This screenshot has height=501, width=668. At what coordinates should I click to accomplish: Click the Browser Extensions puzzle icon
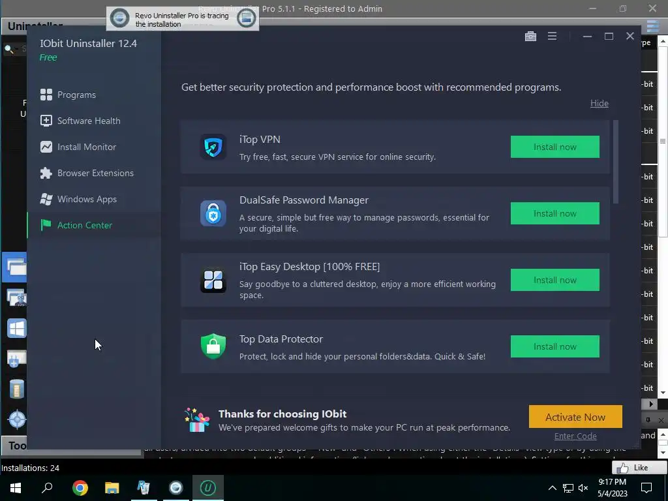46,173
